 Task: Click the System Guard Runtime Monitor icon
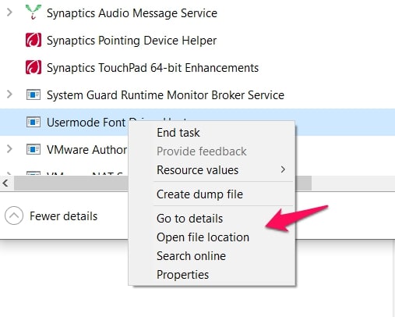pyautogui.click(x=34, y=94)
